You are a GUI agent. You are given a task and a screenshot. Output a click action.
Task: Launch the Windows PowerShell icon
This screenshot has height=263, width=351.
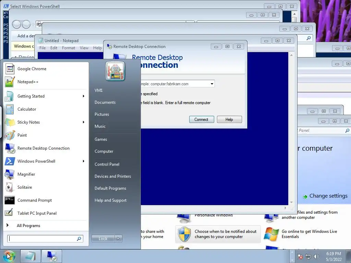tap(10, 161)
